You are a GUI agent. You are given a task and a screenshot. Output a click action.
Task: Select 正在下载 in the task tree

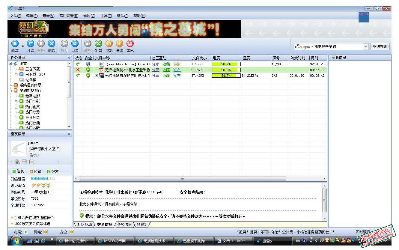point(32,69)
